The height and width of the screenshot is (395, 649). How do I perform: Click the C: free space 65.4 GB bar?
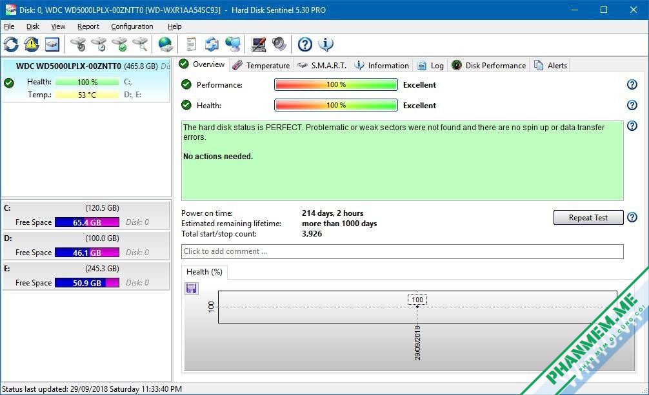(x=87, y=222)
